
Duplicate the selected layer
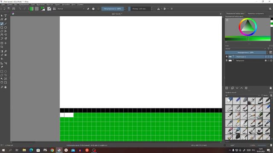tap(232, 88)
